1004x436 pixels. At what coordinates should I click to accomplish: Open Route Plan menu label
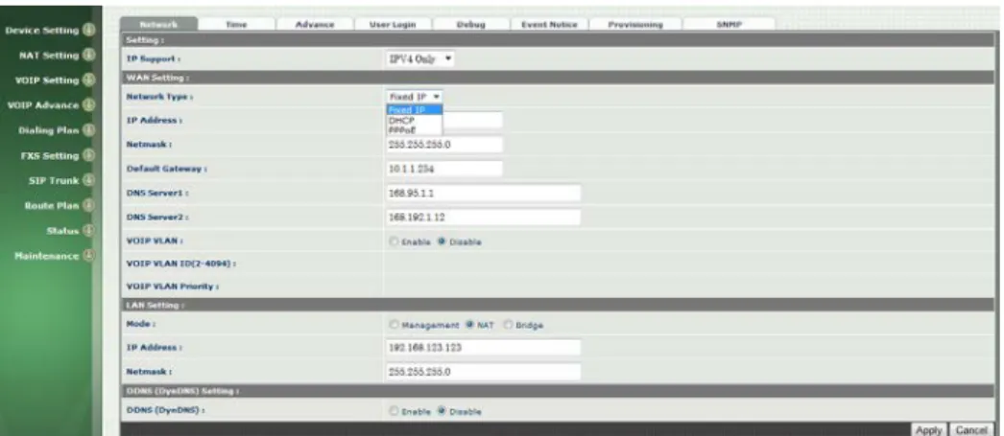click(51, 206)
